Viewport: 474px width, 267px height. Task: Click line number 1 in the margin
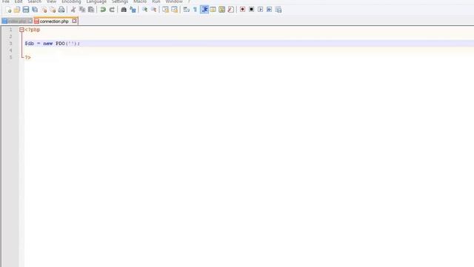tap(10, 30)
